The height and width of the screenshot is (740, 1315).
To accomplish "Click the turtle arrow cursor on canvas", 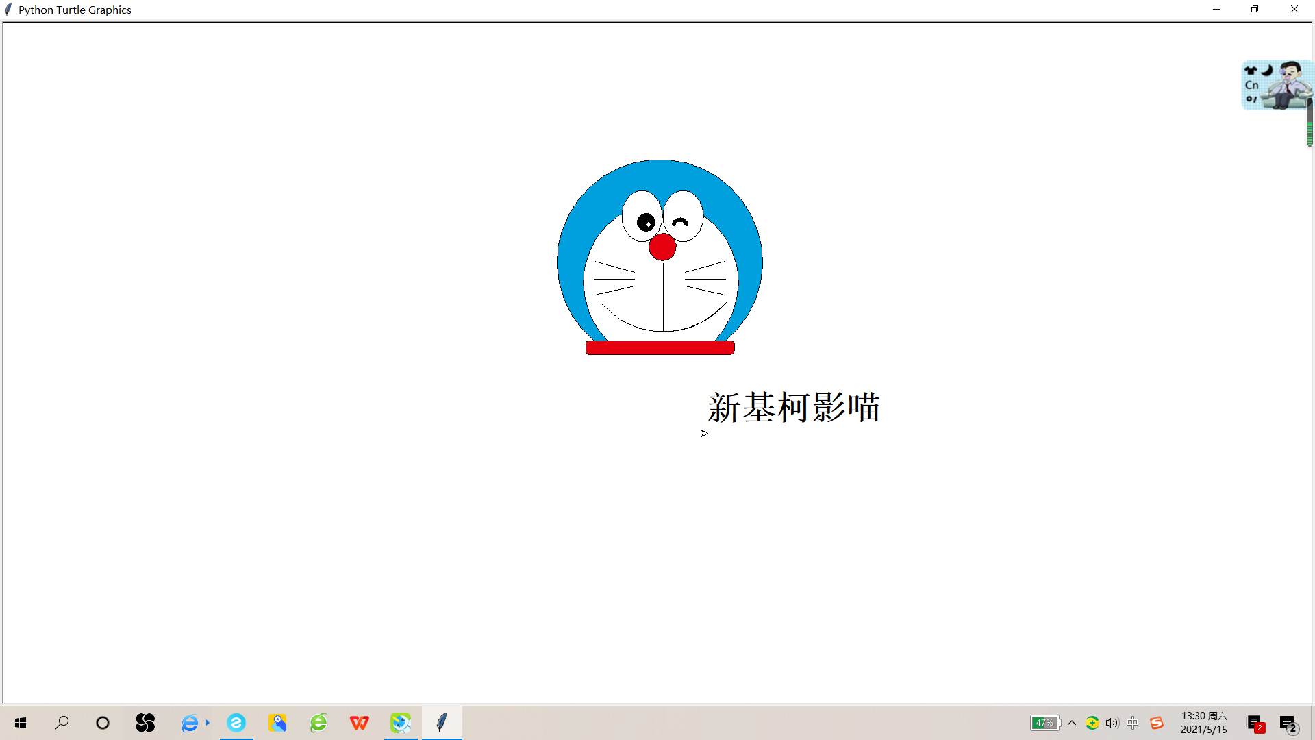I will click(705, 433).
